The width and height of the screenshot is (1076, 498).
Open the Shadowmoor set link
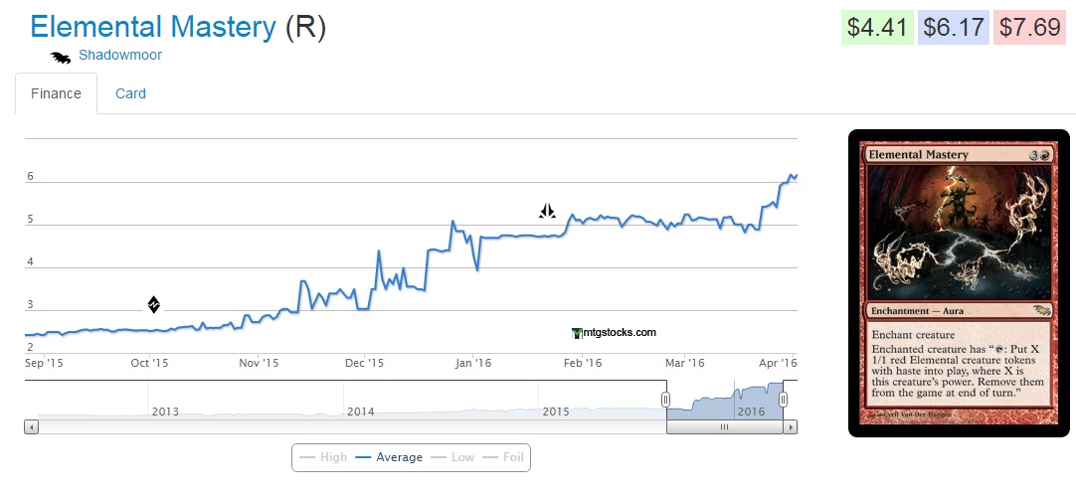point(119,56)
